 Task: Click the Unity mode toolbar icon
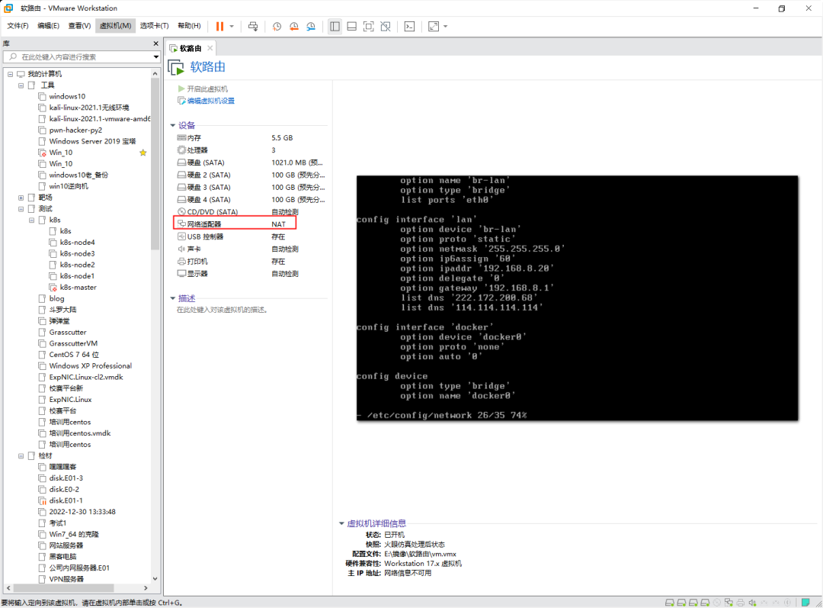(x=386, y=26)
